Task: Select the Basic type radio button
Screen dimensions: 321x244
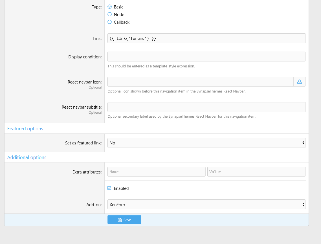Action: tap(110, 7)
